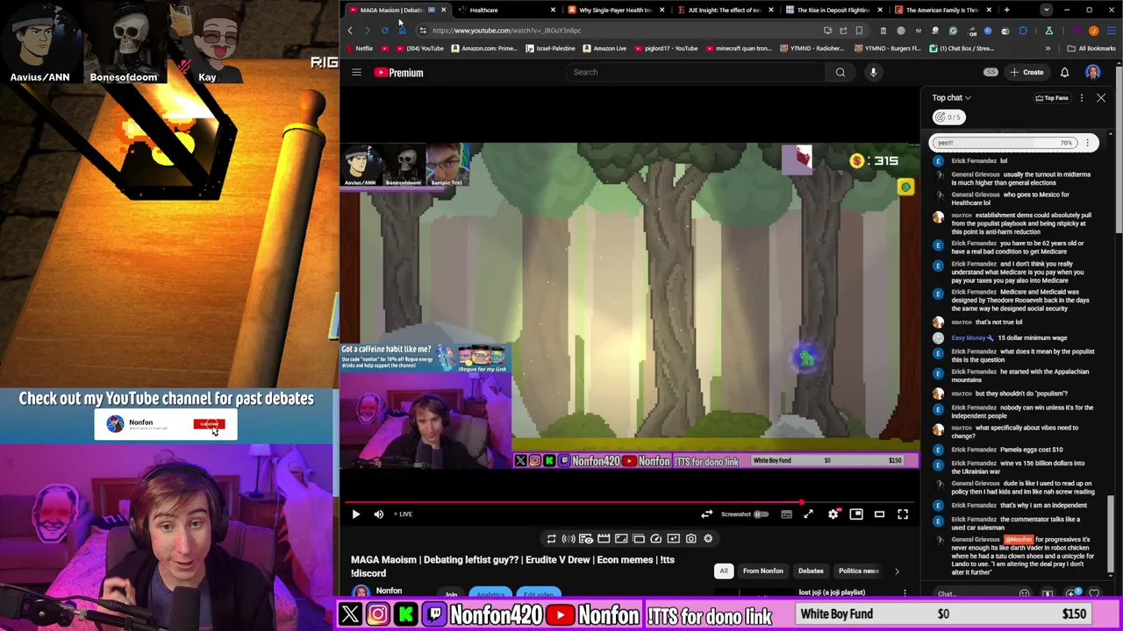Toggle subtitles with the captions icon
Screen dimensions: 1123x631
(786, 514)
